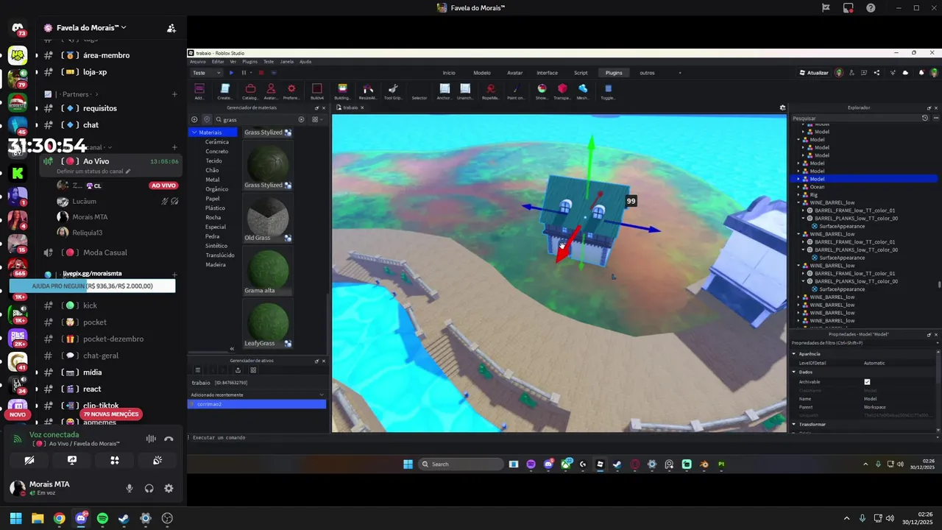The height and width of the screenshot is (530, 942).
Task: Click the Create plugin toolbar icon
Action: click(224, 91)
